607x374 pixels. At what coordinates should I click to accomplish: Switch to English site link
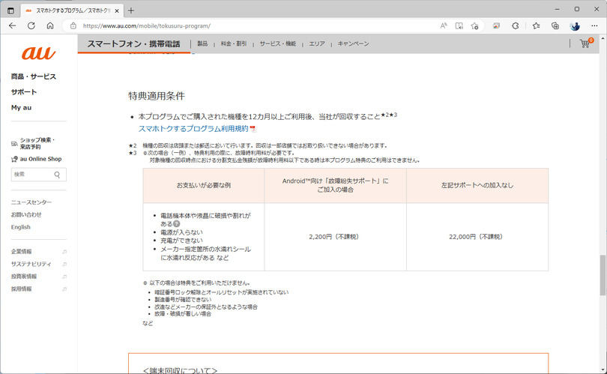tap(20, 227)
